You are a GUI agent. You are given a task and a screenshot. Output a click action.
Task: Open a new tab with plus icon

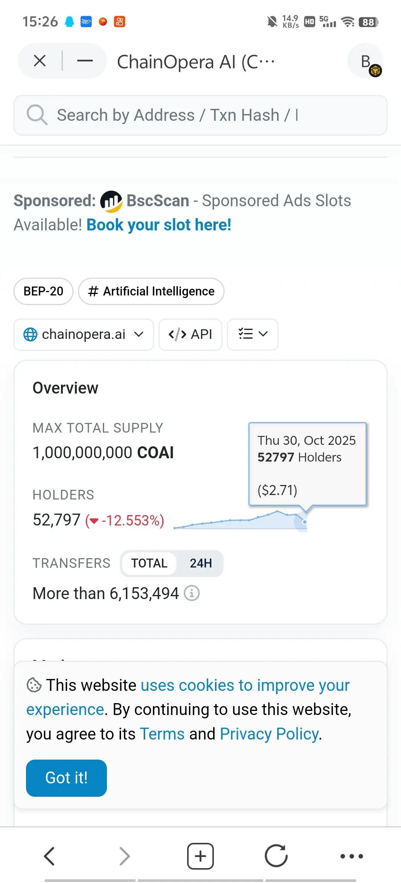(x=200, y=856)
